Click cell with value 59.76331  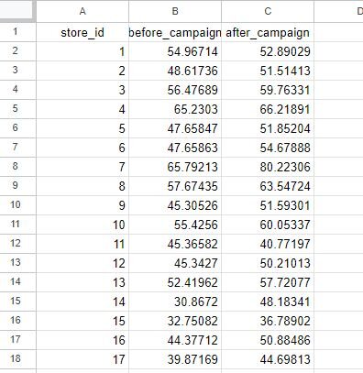click(268, 90)
